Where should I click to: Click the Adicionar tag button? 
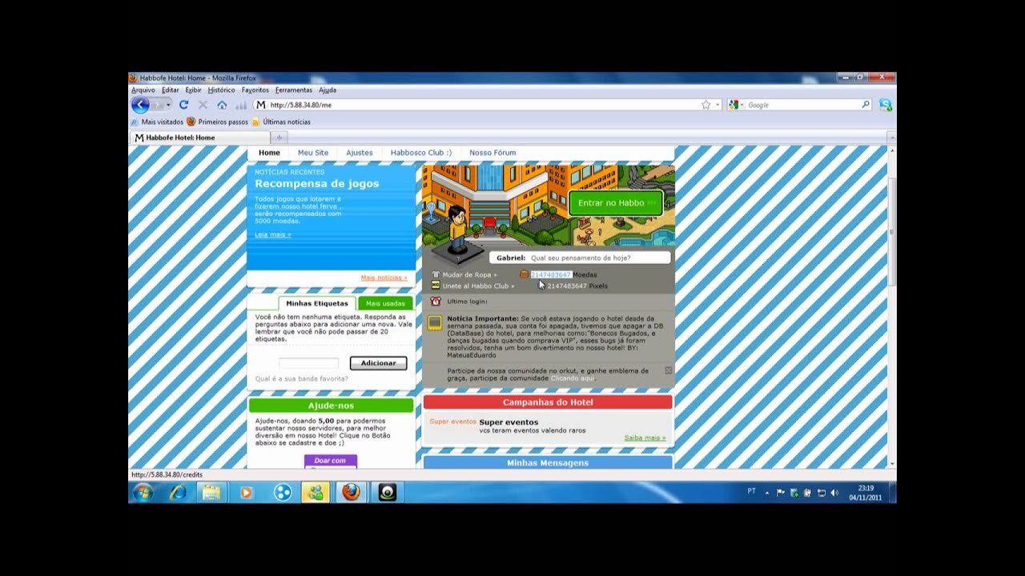tap(378, 363)
